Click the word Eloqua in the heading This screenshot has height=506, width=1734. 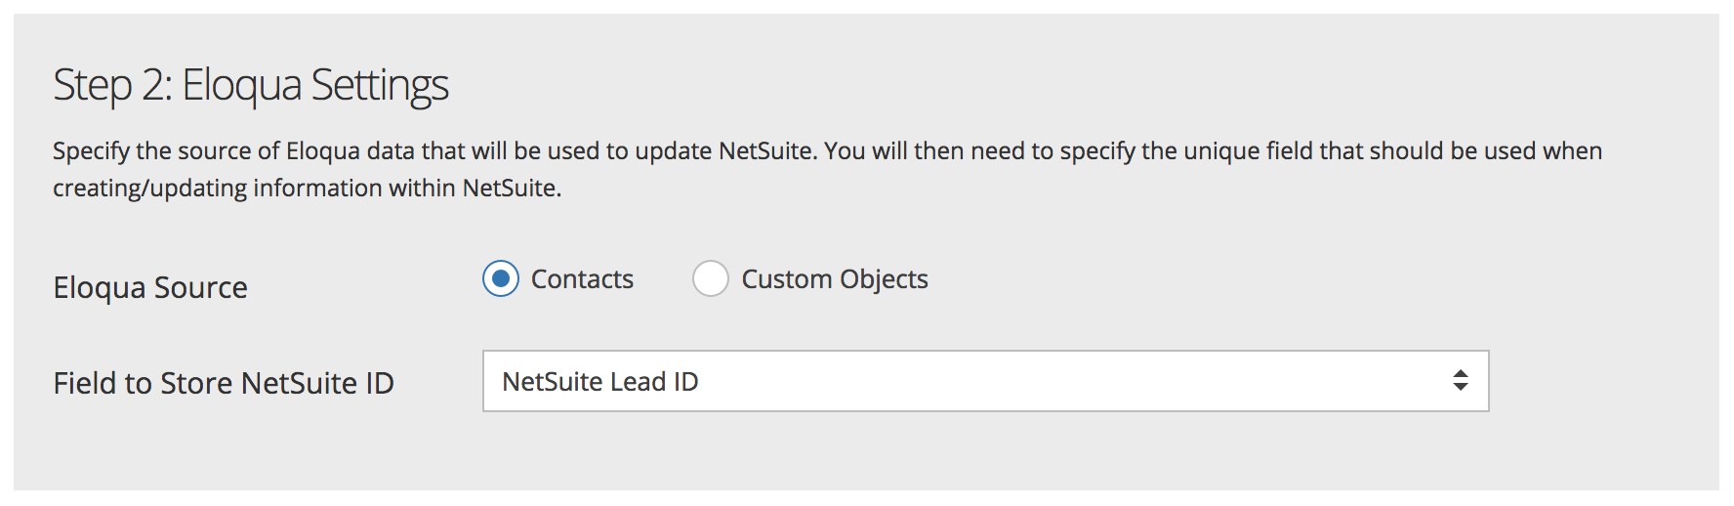click(x=241, y=85)
